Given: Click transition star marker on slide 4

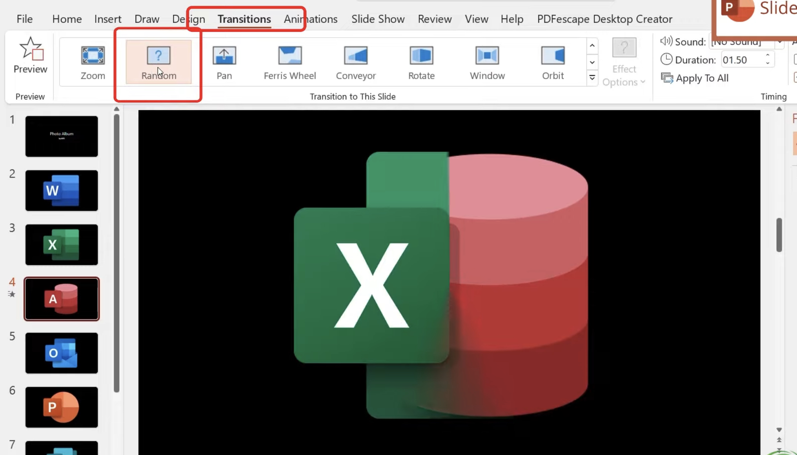Looking at the screenshot, I should click(12, 294).
